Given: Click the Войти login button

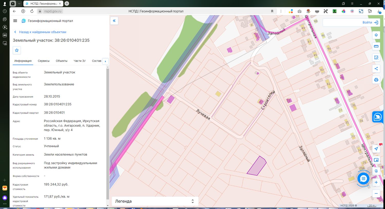Looking at the screenshot, I should click(370, 23).
